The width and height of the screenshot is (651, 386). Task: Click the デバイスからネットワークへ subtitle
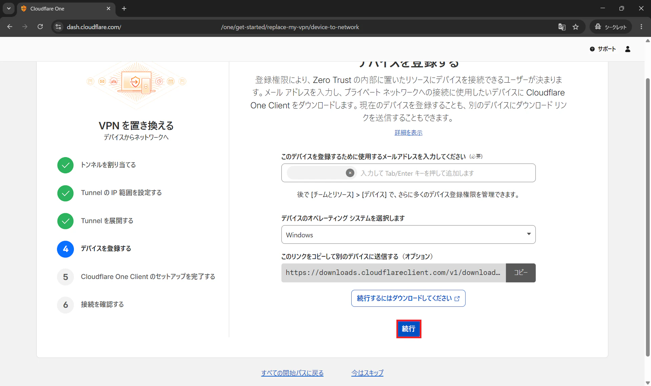tap(136, 137)
